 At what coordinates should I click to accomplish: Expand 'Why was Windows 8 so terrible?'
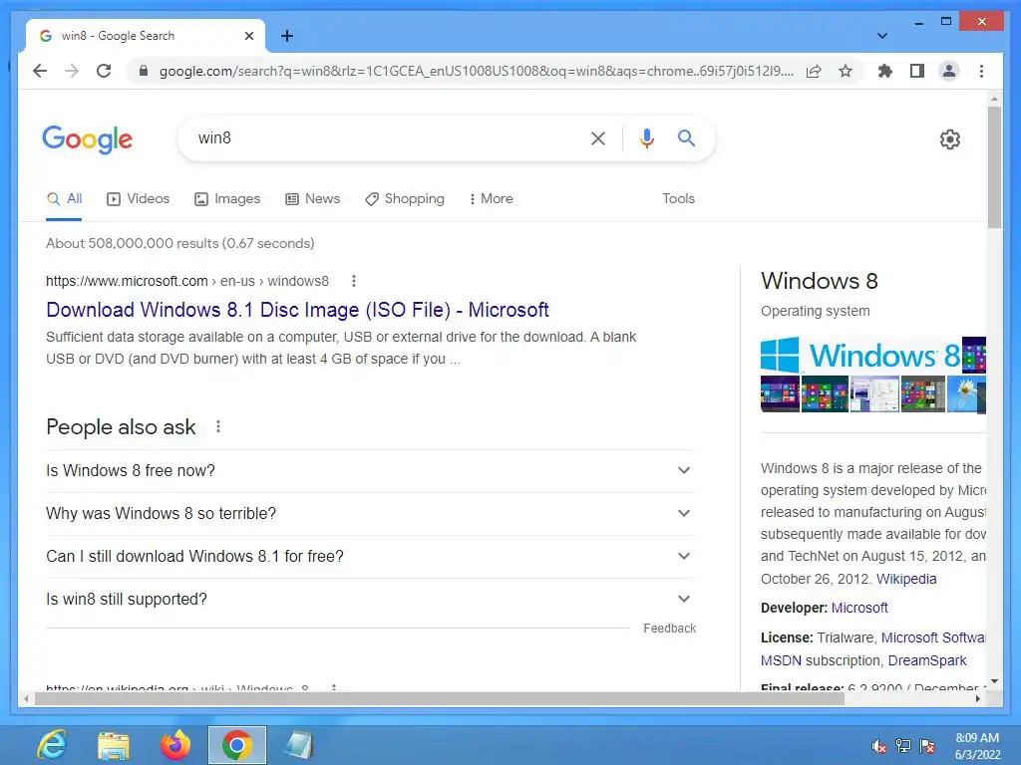point(370,513)
